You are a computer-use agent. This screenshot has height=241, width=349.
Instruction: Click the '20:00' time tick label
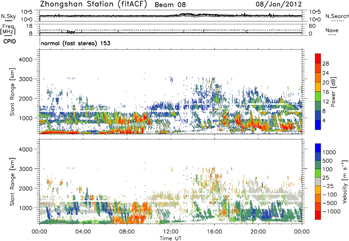pos(258,232)
